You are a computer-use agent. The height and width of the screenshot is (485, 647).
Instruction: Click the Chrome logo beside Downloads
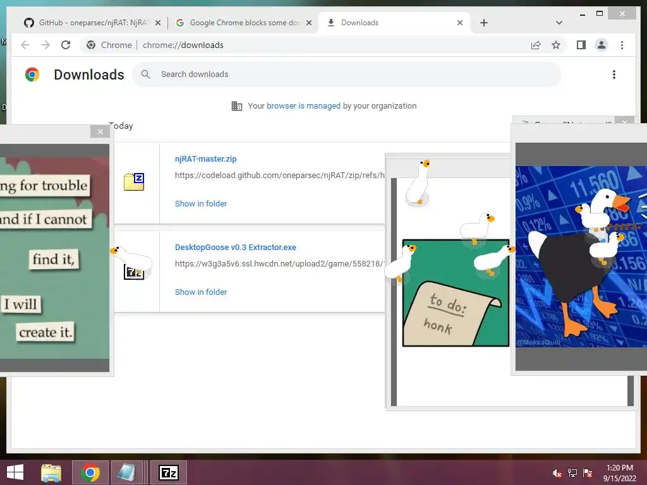pyautogui.click(x=32, y=75)
